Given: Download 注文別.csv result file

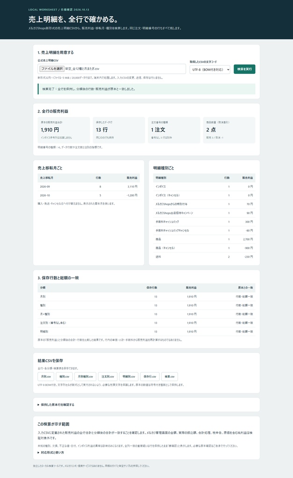Looking at the screenshot, I should pyautogui.click(x=108, y=377).
